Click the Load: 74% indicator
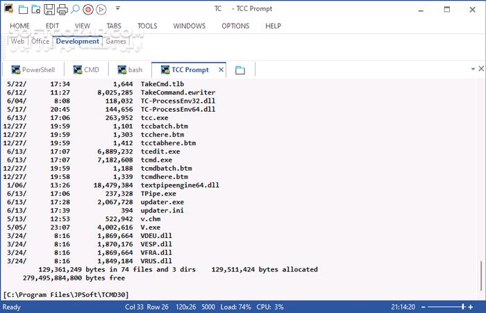486x313 pixels. 235,307
